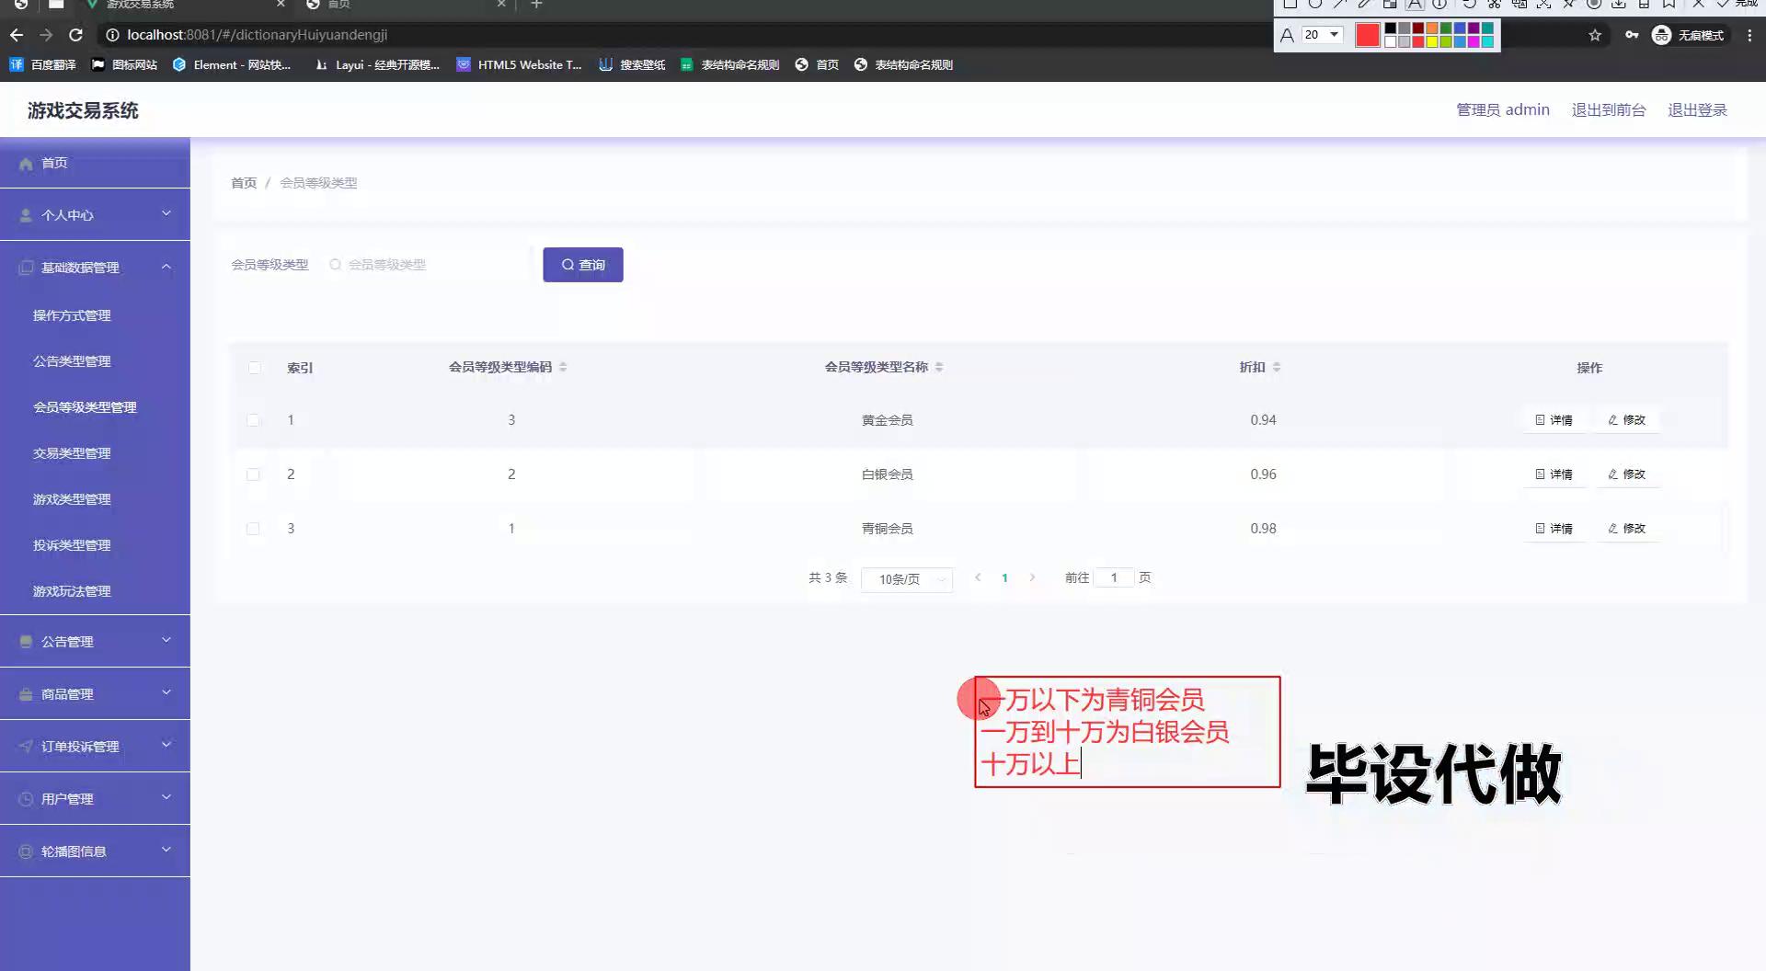Open 公告类型管理 in sidebar
The width and height of the screenshot is (1766, 971).
point(72,361)
